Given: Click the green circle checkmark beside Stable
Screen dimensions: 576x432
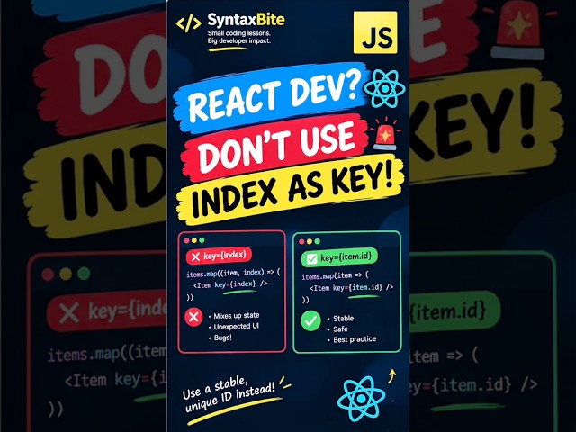Looking at the screenshot, I should [x=310, y=320].
